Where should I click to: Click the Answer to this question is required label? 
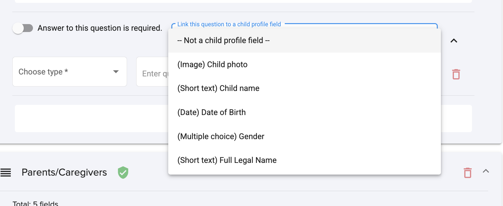click(x=100, y=28)
